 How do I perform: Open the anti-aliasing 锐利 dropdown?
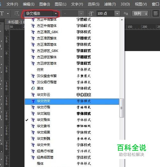pyautogui.click(x=140, y=13)
